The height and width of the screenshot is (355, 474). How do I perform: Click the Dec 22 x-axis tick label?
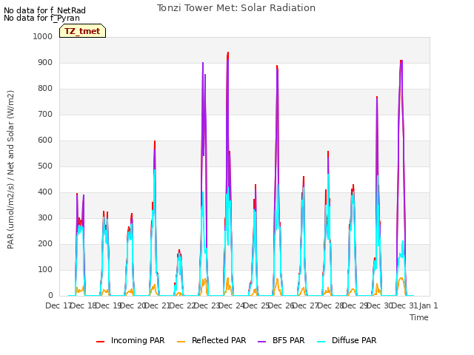click(x=182, y=305)
